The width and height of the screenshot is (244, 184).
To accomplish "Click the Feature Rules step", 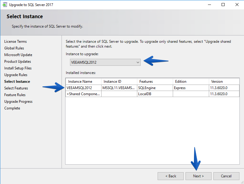I will 15,95.
